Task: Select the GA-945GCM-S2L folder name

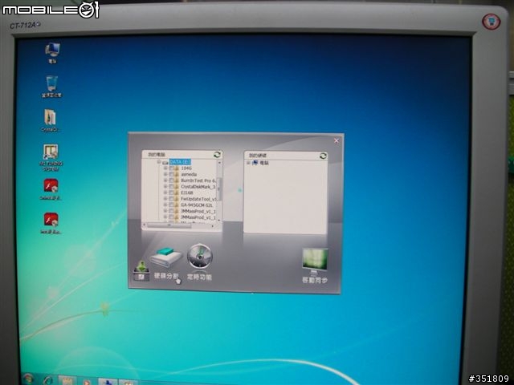Action: click(x=197, y=205)
